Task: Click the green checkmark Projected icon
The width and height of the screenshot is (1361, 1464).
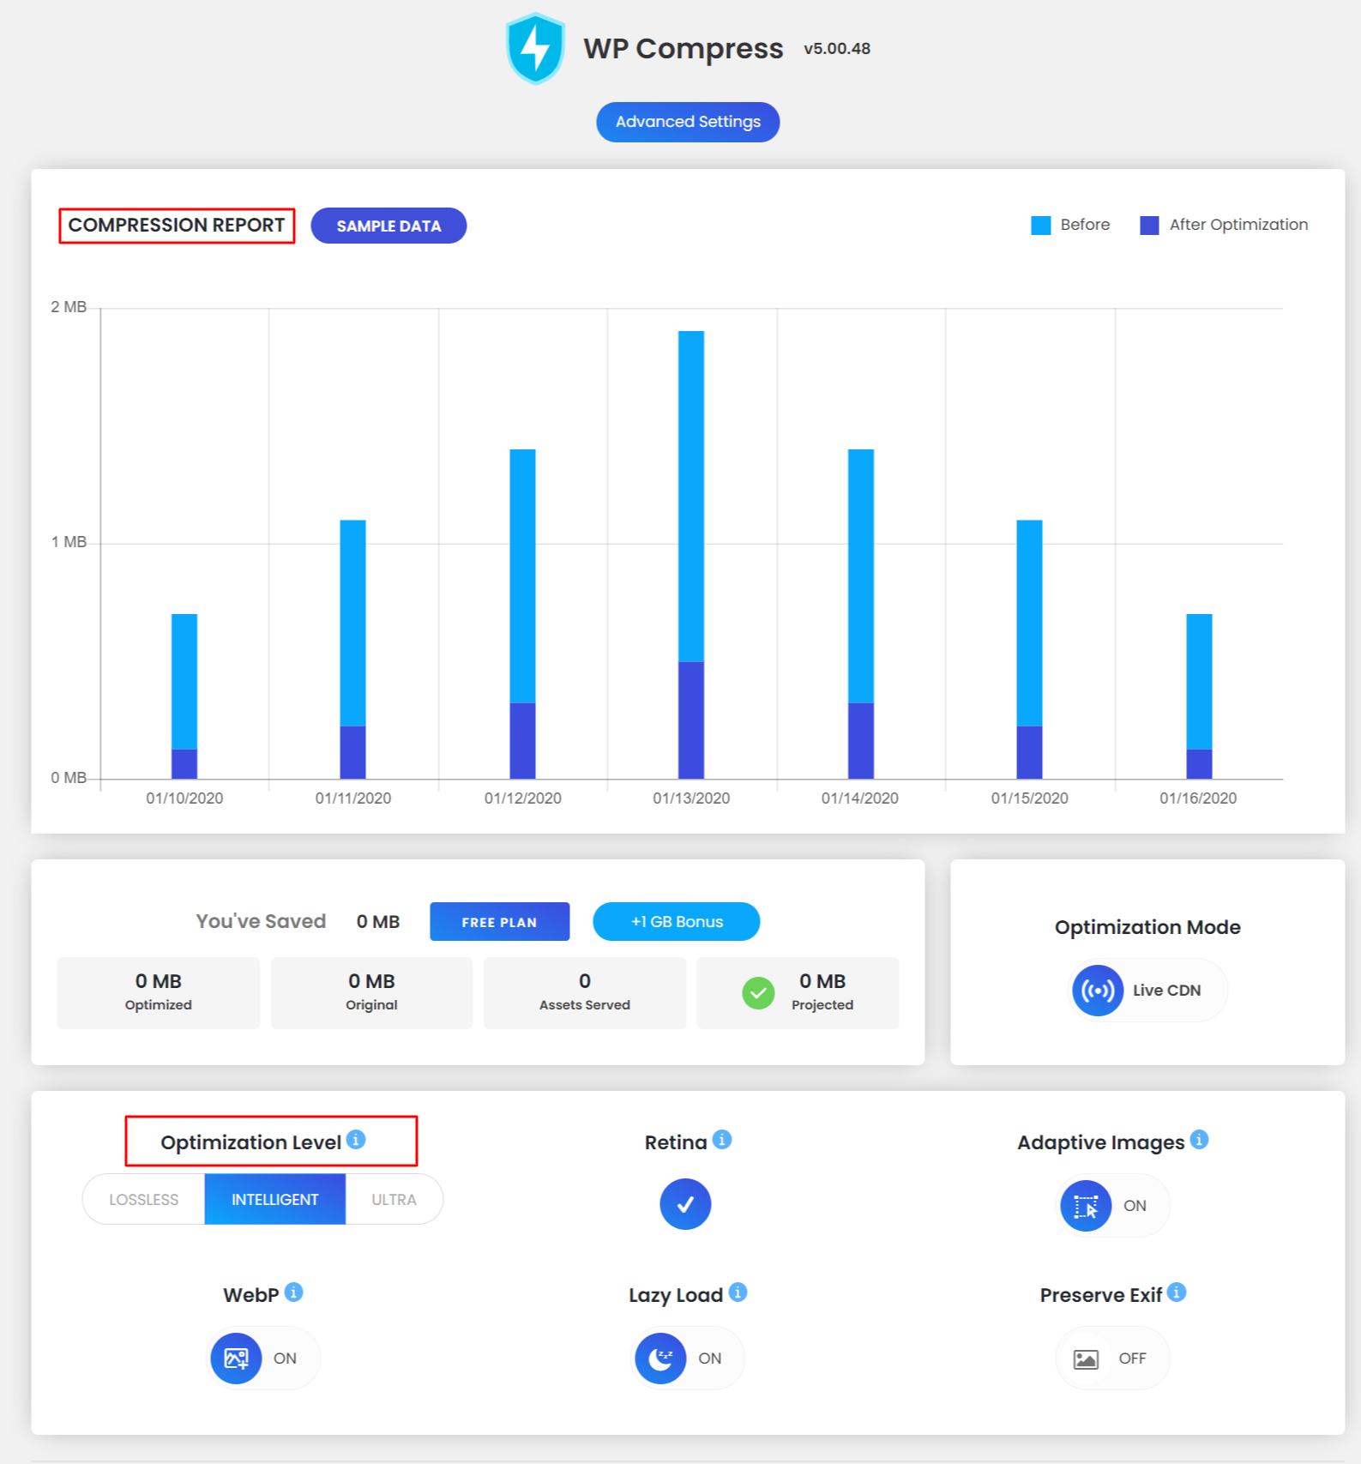Action: click(x=758, y=993)
